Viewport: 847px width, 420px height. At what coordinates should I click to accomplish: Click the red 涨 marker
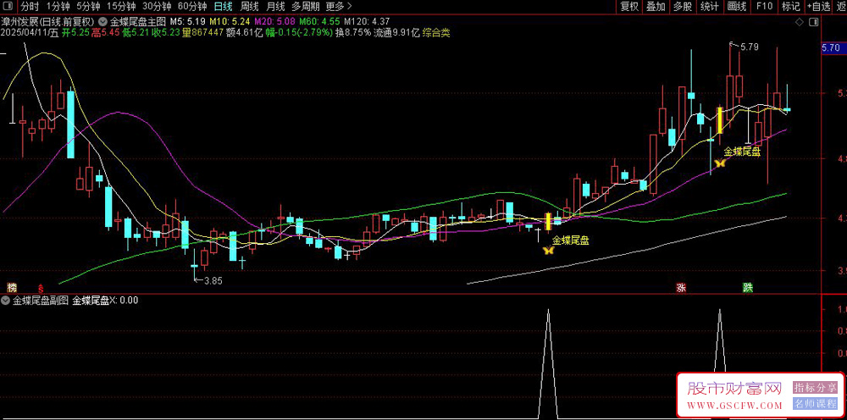coord(681,288)
